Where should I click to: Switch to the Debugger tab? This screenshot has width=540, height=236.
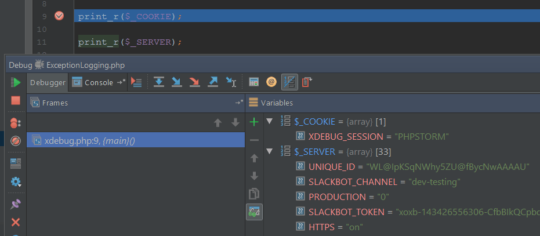click(48, 82)
